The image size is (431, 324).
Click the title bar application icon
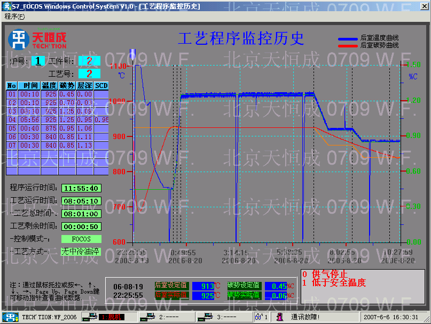click(7, 6)
